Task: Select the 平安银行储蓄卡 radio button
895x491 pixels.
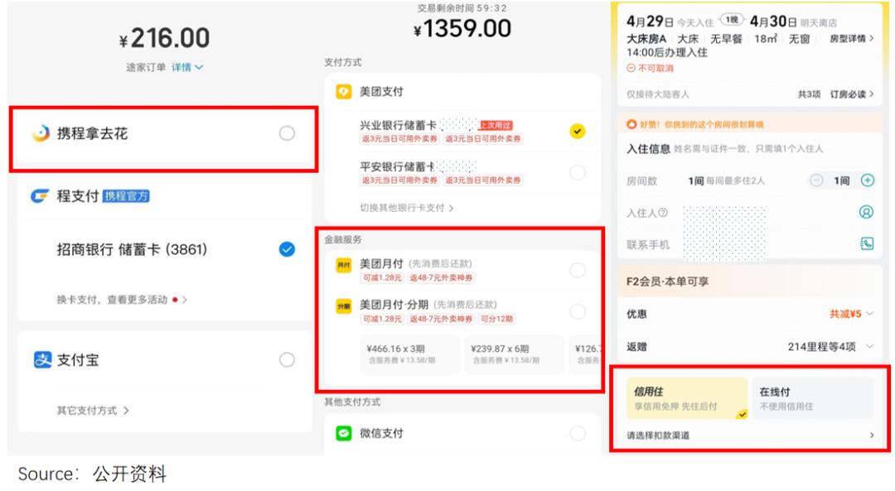Action: coord(578,171)
